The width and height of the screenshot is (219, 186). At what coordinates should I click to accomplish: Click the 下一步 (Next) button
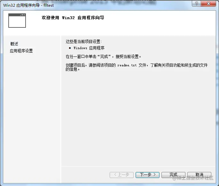click(x=147, y=175)
